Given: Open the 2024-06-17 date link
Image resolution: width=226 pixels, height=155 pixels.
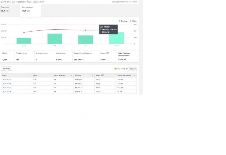Looking at the screenshot, I should tap(7, 87).
